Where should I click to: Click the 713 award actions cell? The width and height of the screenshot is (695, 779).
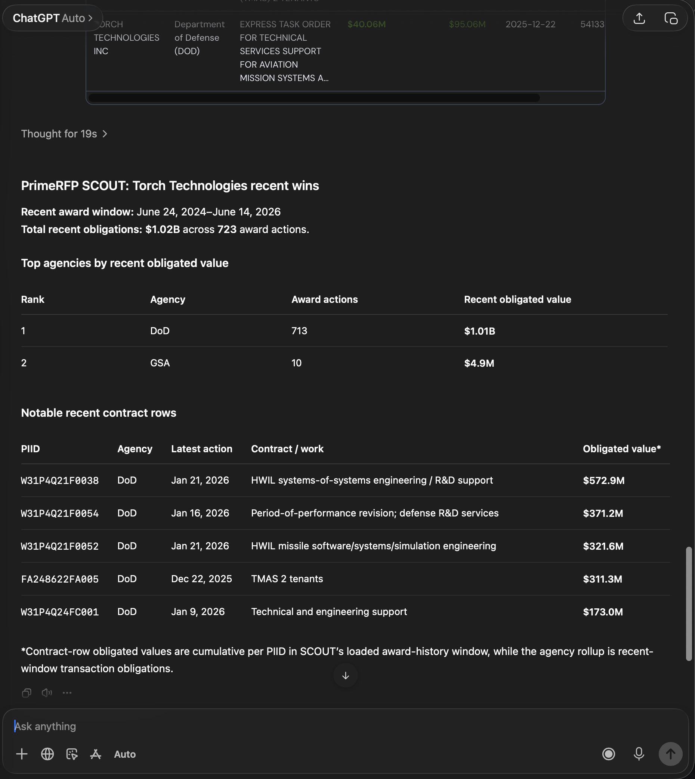point(299,330)
